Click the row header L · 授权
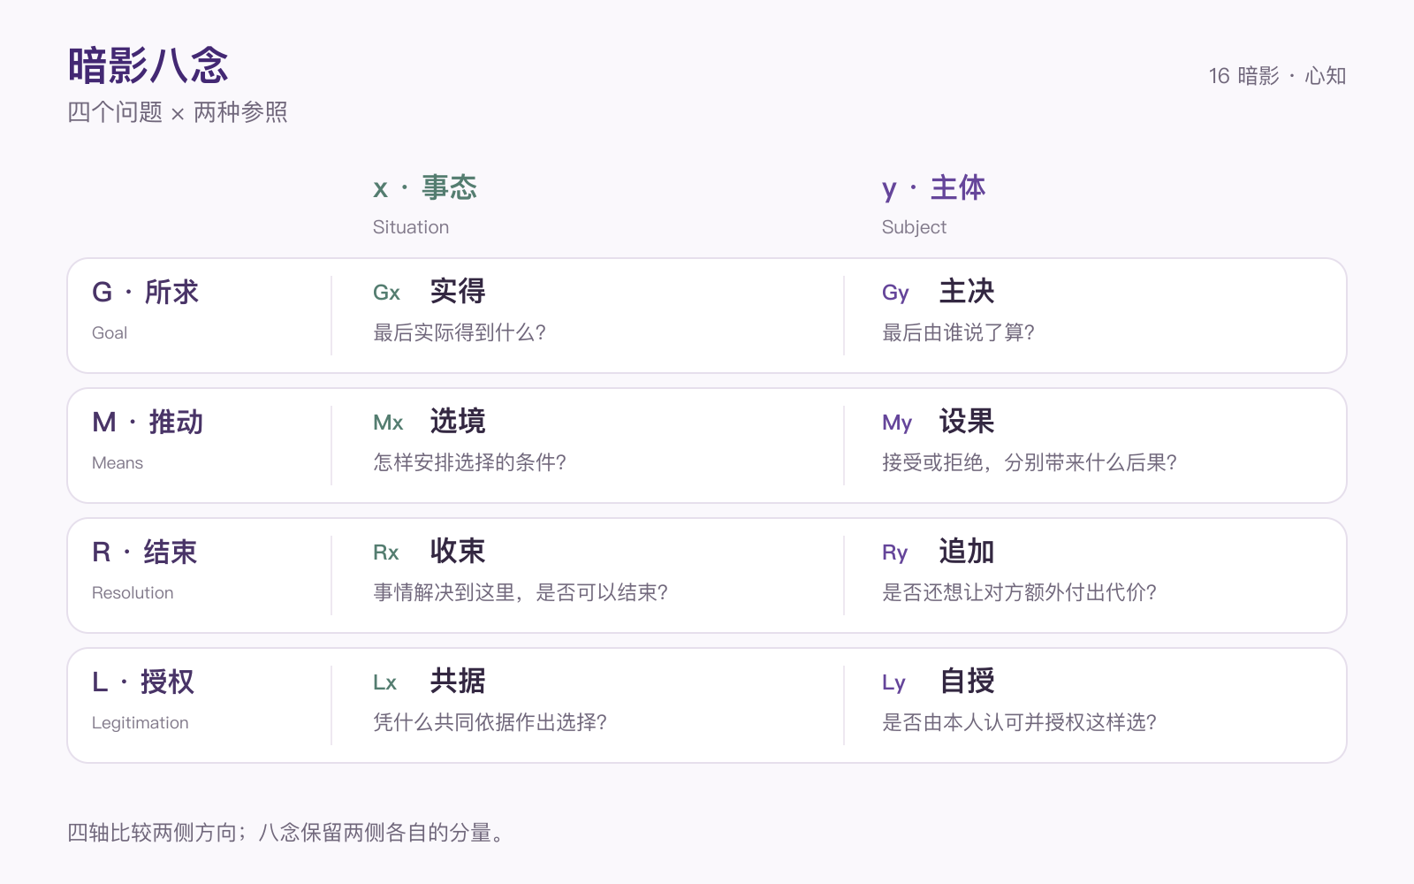Viewport: 1414px width, 884px height. [x=143, y=682]
